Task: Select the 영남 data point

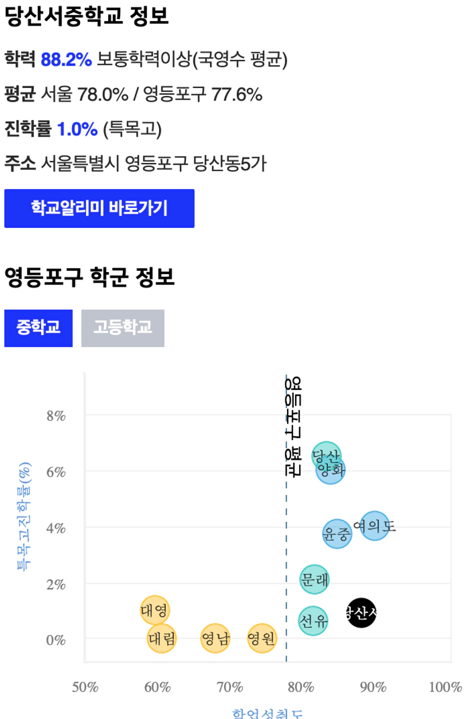Action: 215,638
